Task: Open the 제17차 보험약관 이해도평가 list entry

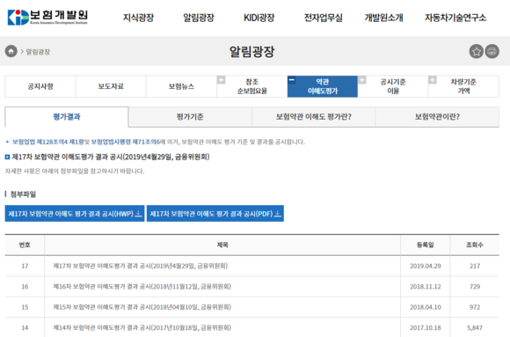Action: click(x=141, y=266)
